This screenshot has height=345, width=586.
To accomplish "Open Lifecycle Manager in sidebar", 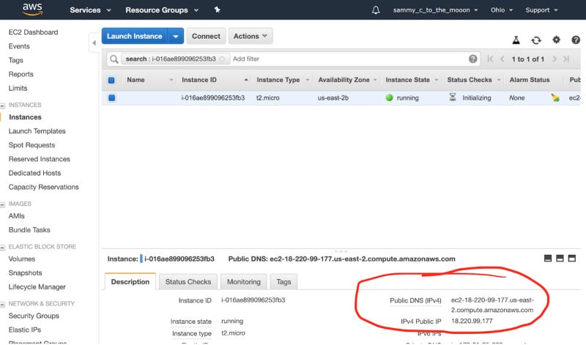I will coord(37,286).
